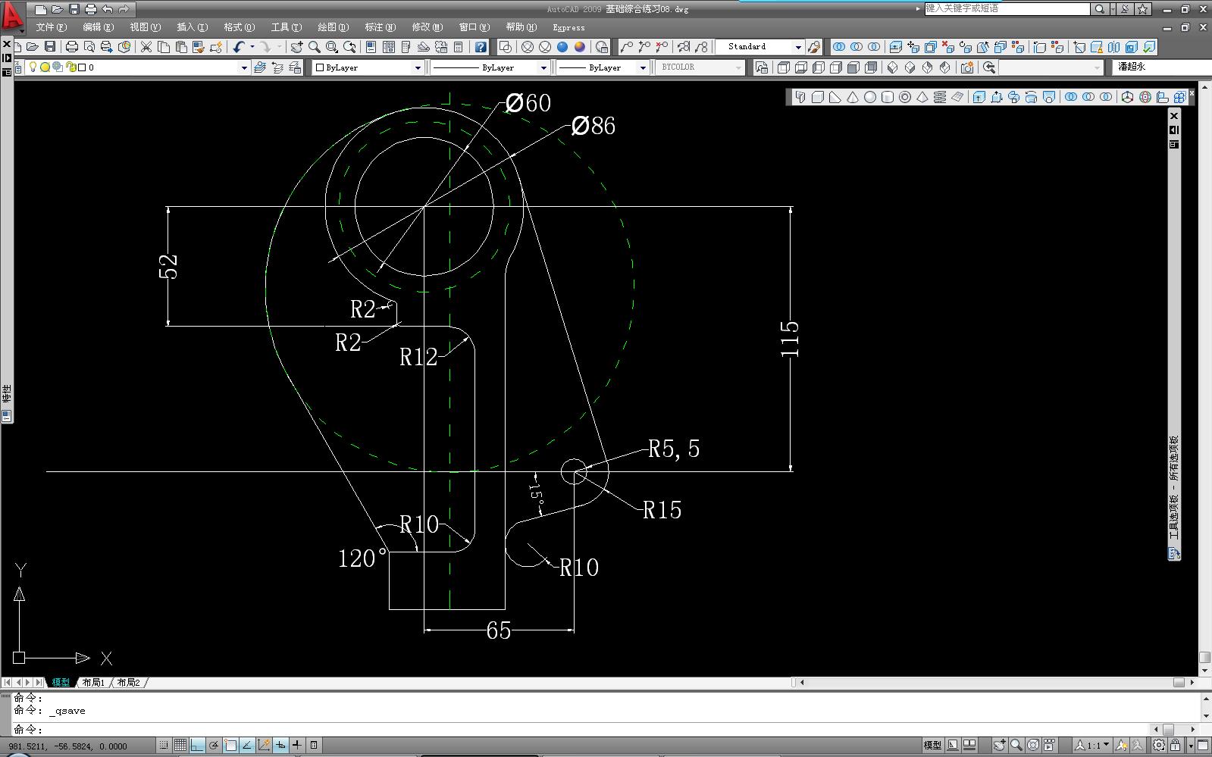Viewport: 1212px width, 757px height.
Task: Open Layer Properties Manager icon
Action: 18,67
